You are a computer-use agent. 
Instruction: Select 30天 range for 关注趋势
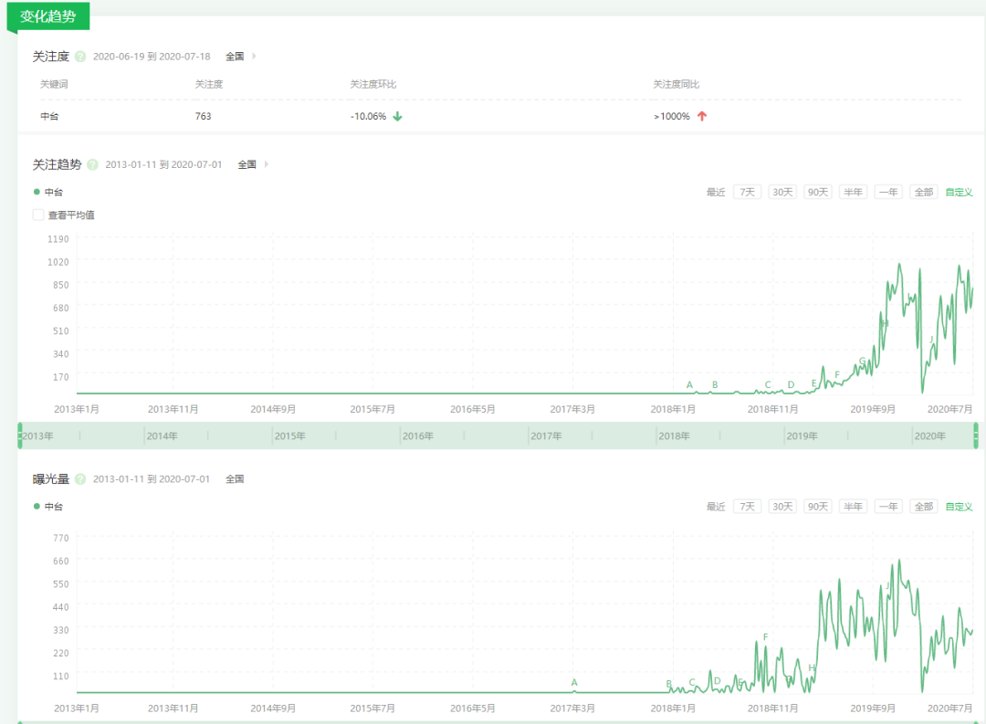point(782,193)
